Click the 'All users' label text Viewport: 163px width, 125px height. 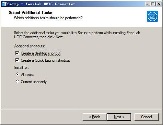point(27,75)
